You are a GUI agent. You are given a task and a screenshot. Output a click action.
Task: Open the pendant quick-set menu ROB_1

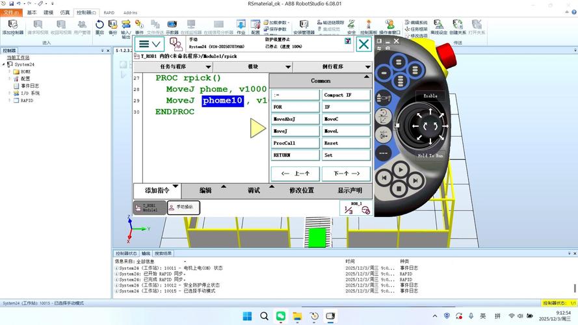pyautogui.click(x=356, y=208)
